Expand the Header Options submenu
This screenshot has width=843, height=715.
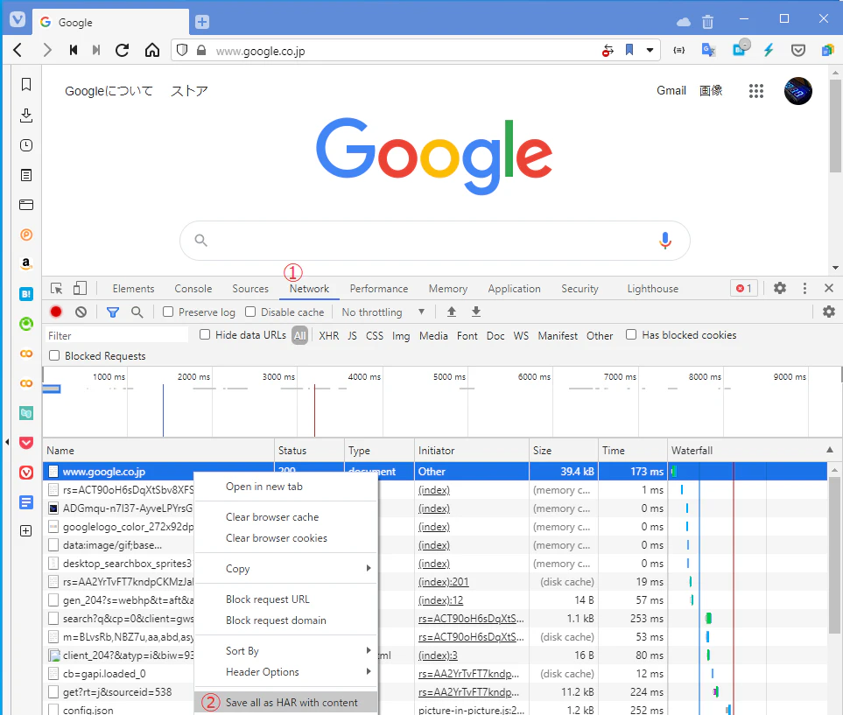coord(285,672)
